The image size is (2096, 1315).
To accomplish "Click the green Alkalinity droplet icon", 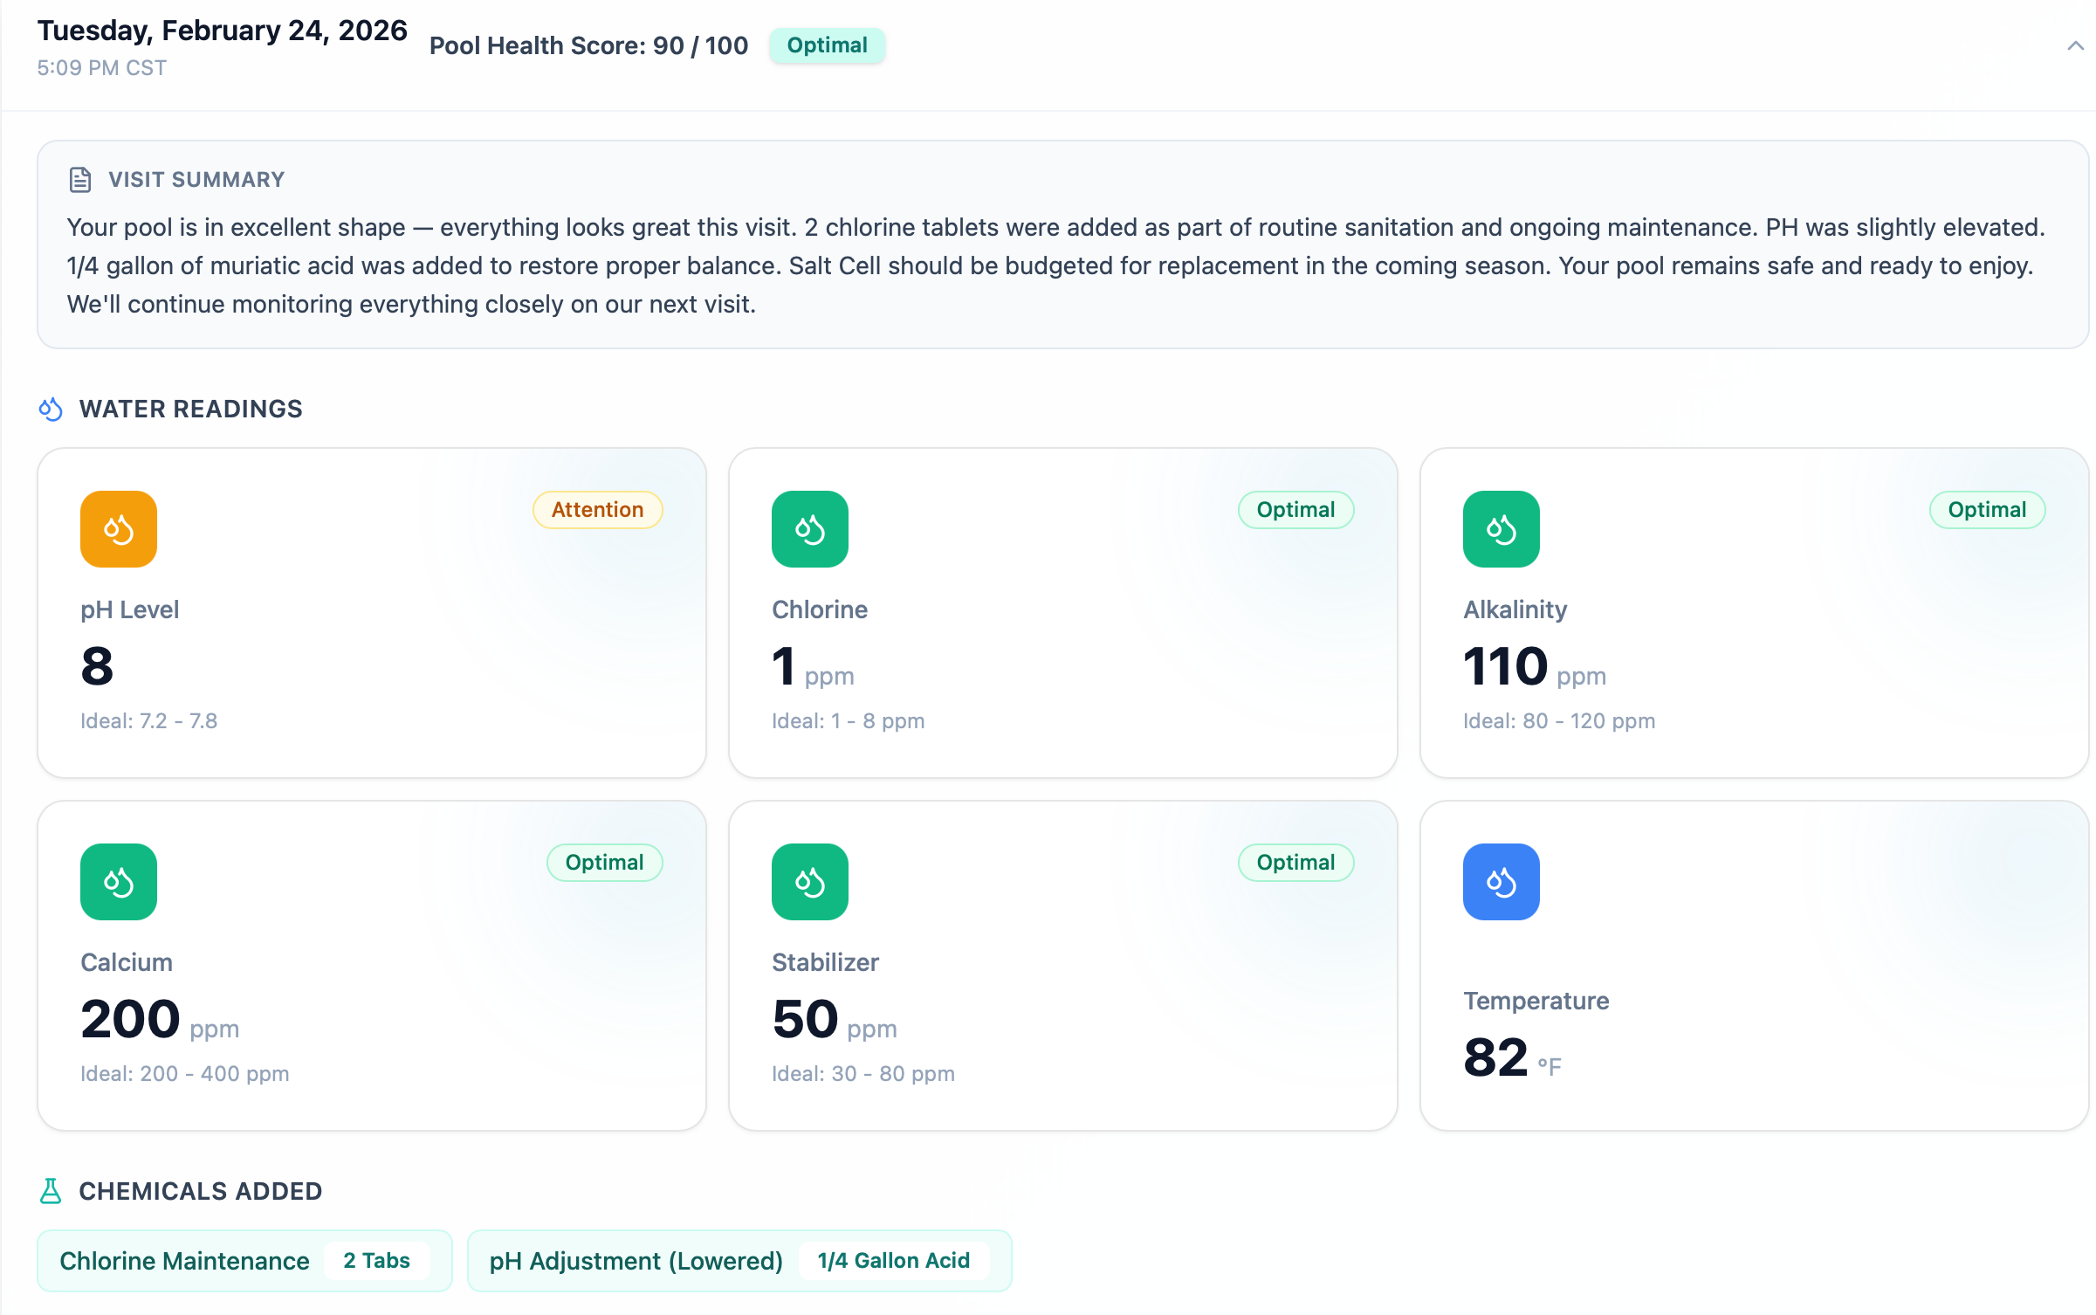I will [x=1501, y=529].
